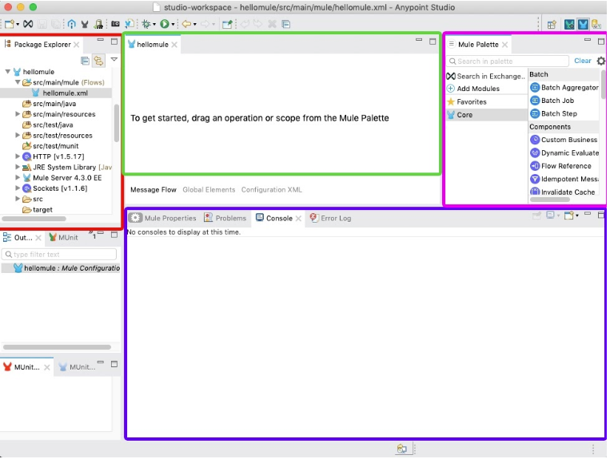Expand the HTTP [v1.5.17] library

point(18,156)
